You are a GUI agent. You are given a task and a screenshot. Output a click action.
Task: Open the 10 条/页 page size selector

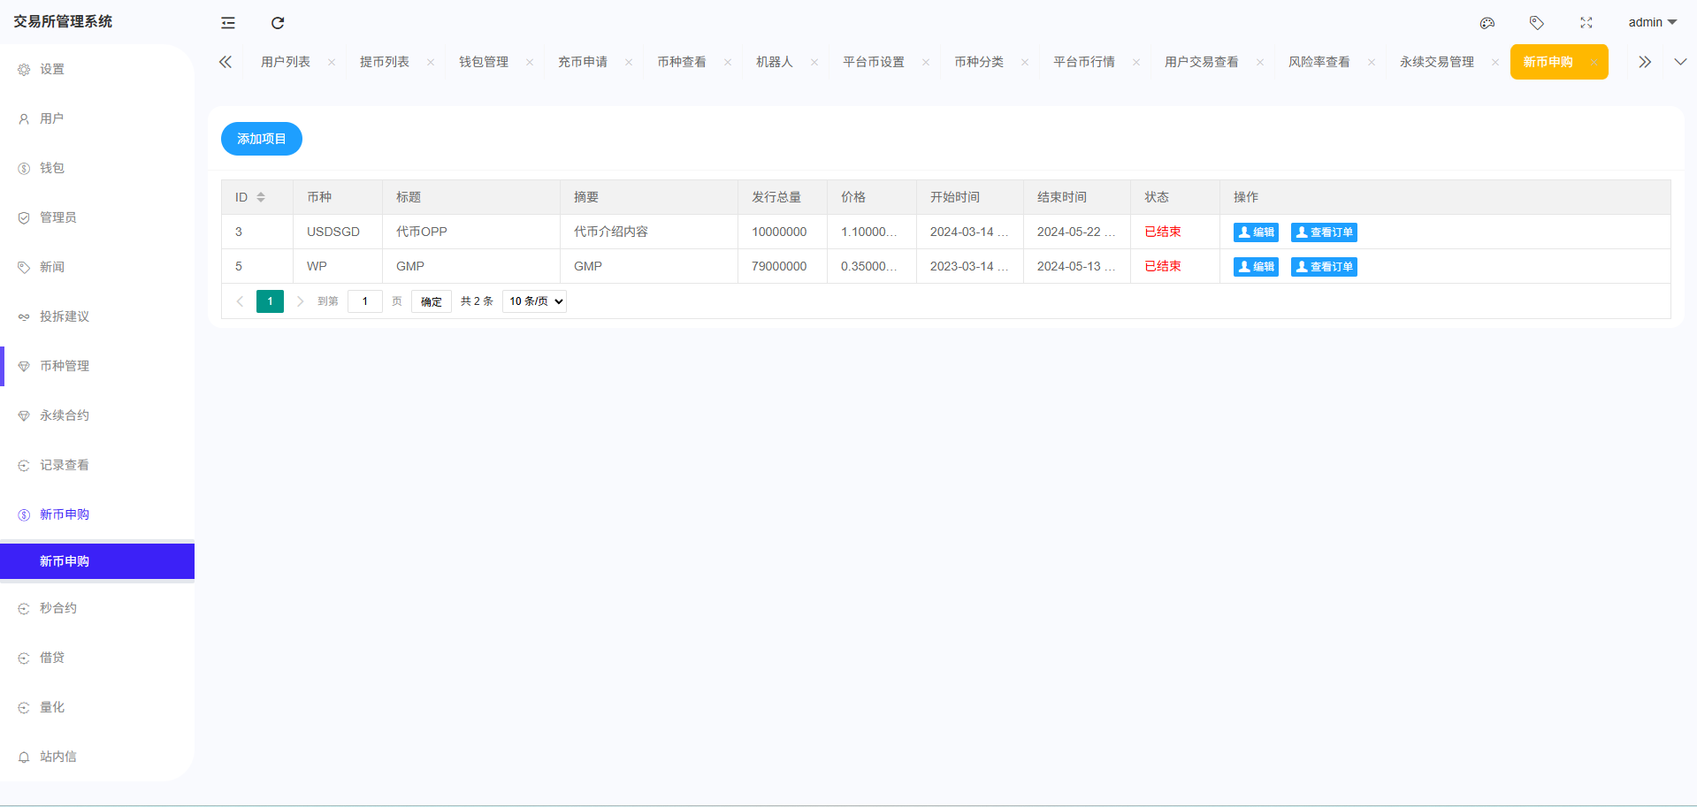tap(534, 301)
